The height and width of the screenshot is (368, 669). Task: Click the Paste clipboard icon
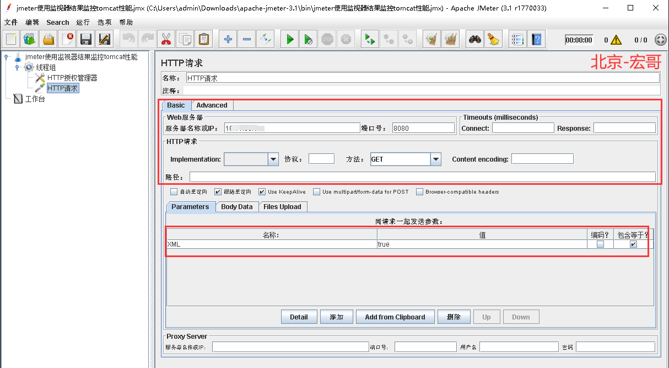click(x=203, y=39)
